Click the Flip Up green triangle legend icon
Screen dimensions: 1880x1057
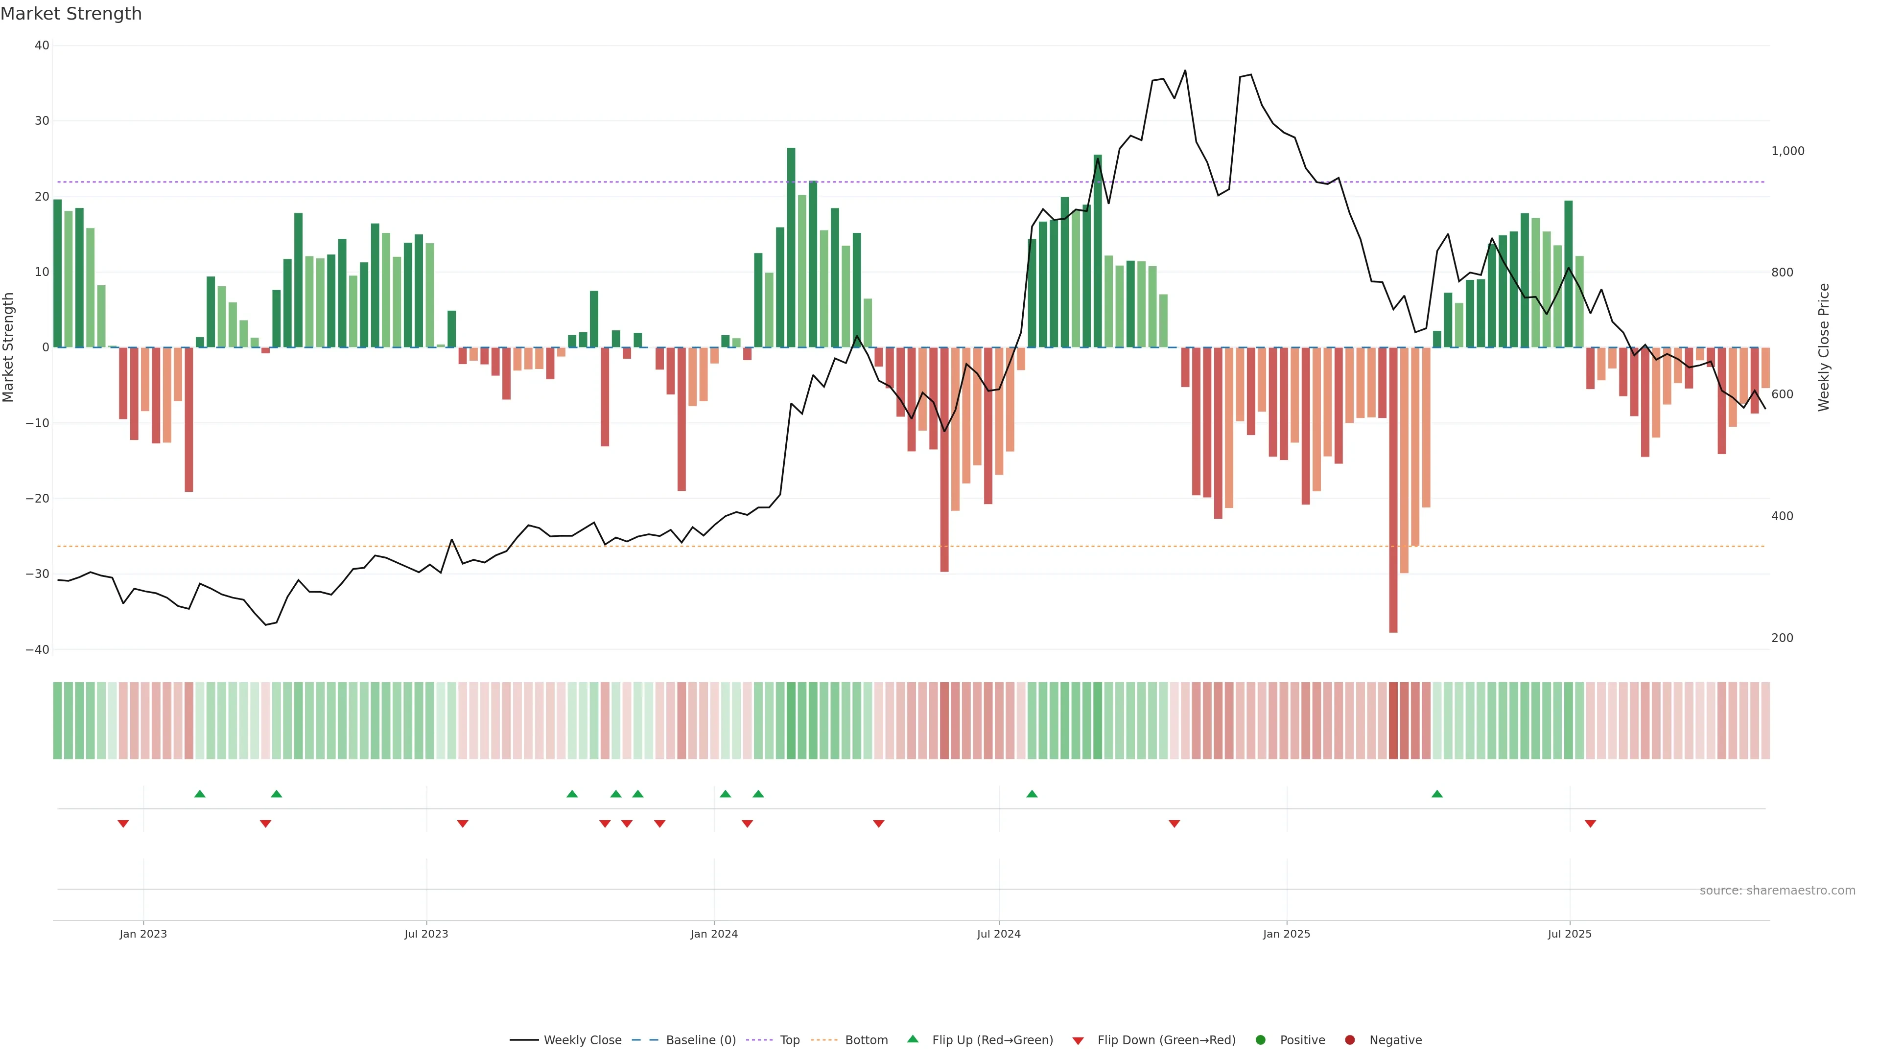point(912,1039)
